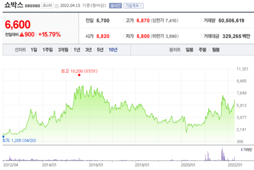The height and width of the screenshot is (170, 254).
Task: Click the 시가 value 5,820
Action: click(x=103, y=36)
